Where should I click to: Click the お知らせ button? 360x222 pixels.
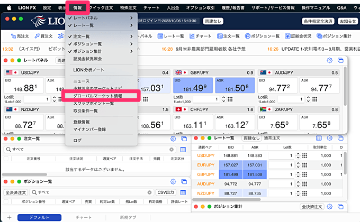[x=348, y=21]
